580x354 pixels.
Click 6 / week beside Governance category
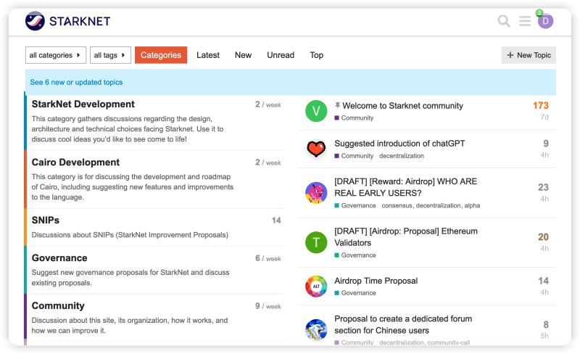268,258
